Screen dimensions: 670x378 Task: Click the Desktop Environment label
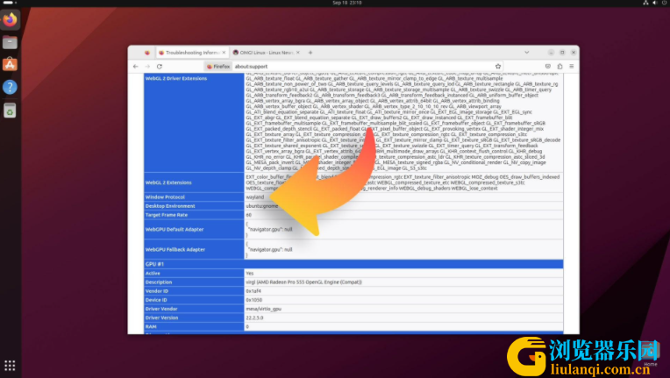click(x=170, y=206)
